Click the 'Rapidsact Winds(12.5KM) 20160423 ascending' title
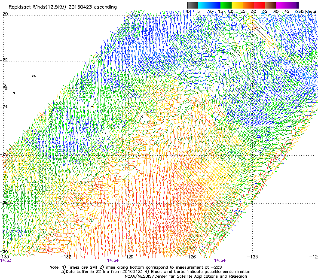Viewport: 318px width, 279px height. pyautogui.click(x=63, y=7)
